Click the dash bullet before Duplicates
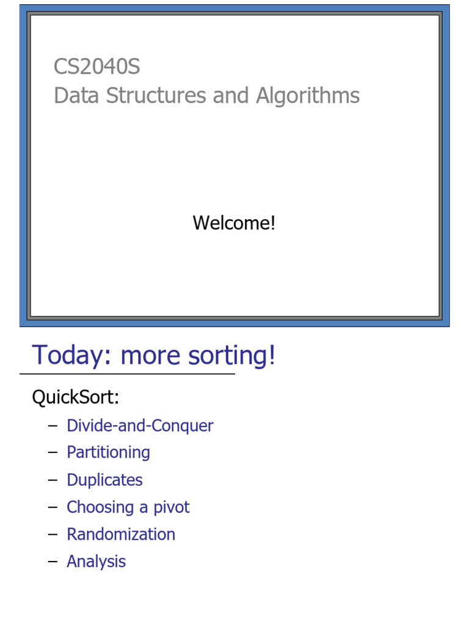Image resolution: width=469 pixels, height=625 pixels. pos(53,480)
